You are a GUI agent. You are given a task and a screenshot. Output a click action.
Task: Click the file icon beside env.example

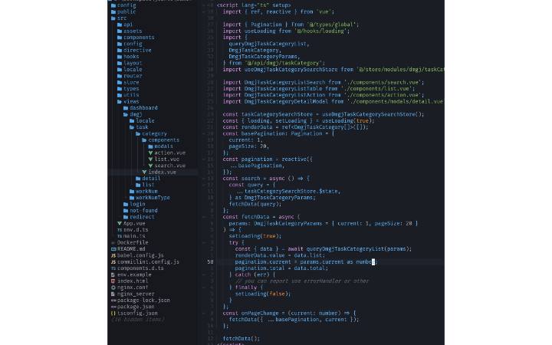point(113,274)
